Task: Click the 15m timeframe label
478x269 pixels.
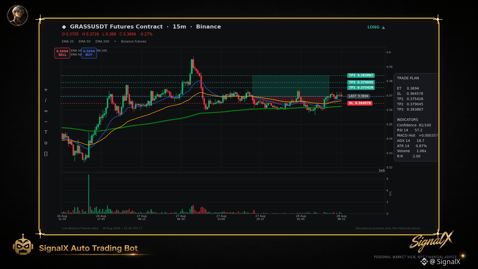Action: pos(179,27)
